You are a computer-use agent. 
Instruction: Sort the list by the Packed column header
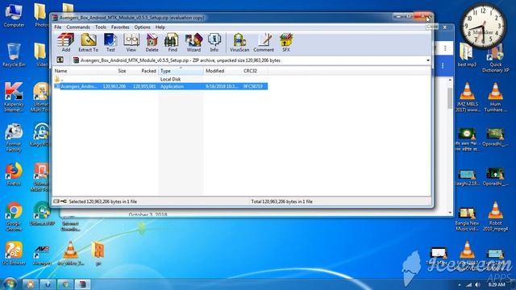point(144,71)
